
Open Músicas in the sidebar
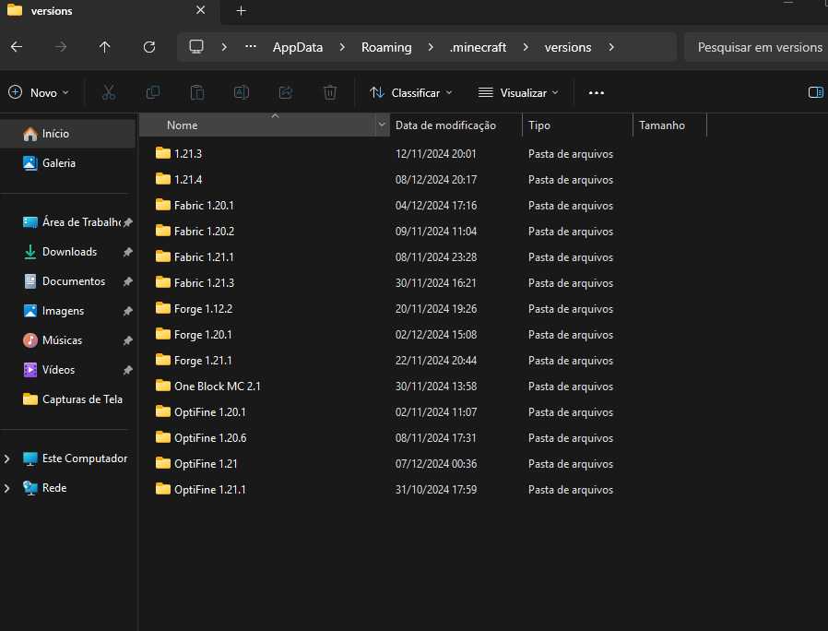coord(68,340)
